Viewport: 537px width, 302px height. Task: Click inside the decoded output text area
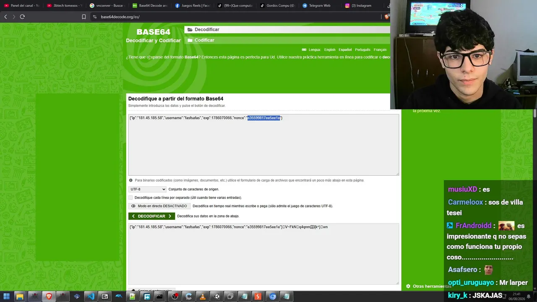pos(263,254)
